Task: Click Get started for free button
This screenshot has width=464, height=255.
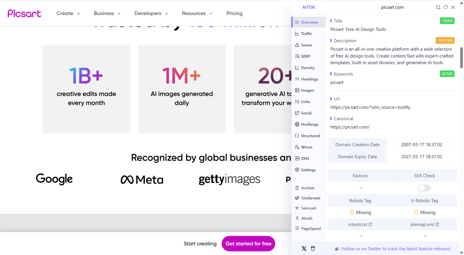Action: [248, 243]
